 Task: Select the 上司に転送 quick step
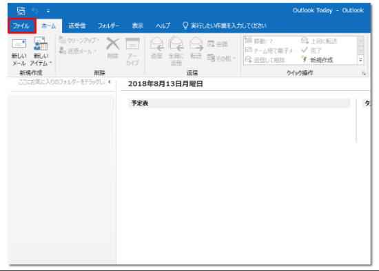pyautogui.click(x=319, y=41)
